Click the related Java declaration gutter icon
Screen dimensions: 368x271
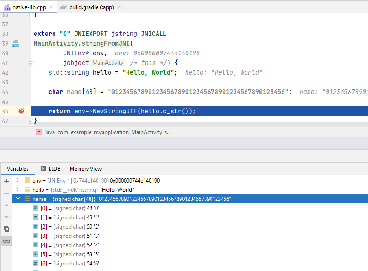(15, 44)
